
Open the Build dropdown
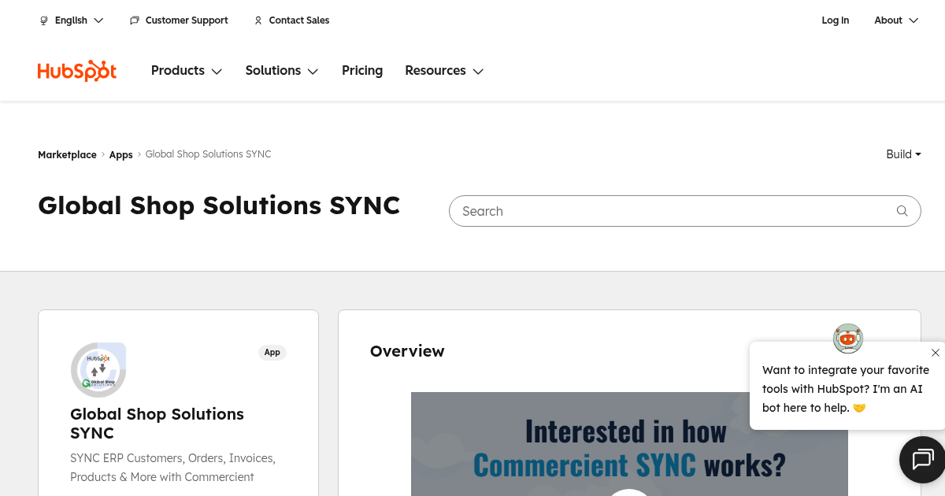tap(903, 154)
